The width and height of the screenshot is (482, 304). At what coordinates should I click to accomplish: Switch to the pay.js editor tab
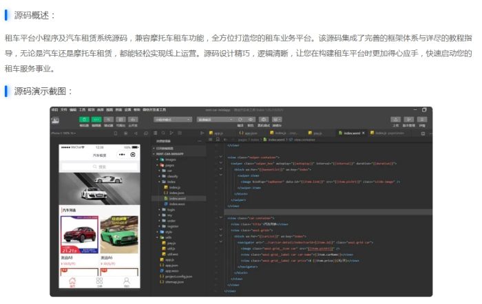[316, 133]
